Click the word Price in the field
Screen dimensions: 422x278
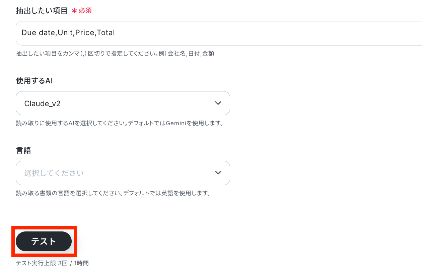pos(85,33)
